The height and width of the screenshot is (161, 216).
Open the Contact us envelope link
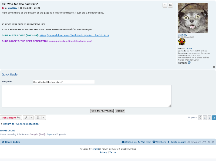[129, 142]
